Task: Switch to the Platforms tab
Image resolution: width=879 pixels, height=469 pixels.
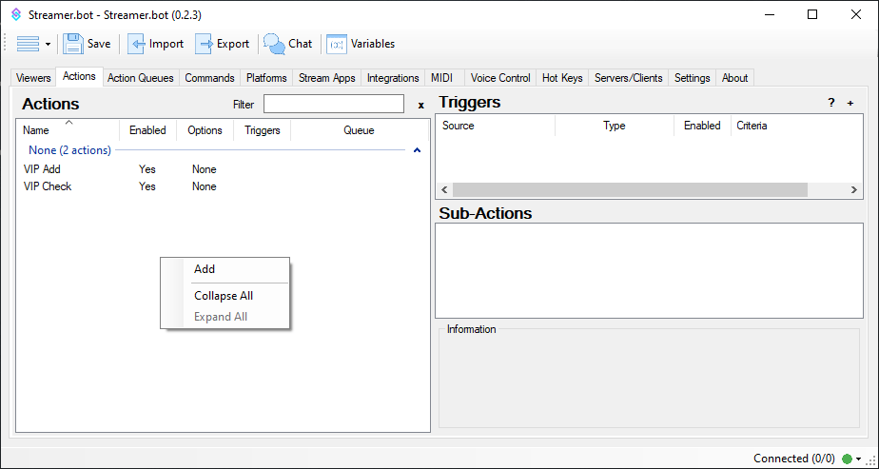Action: 266,78
